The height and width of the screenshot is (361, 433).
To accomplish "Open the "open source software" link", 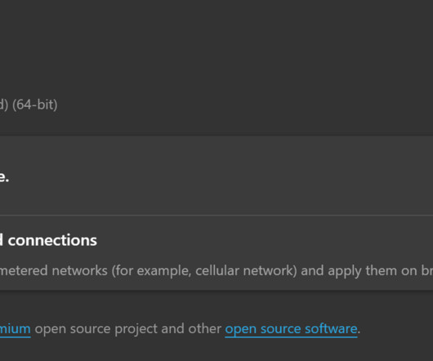I will click(291, 329).
